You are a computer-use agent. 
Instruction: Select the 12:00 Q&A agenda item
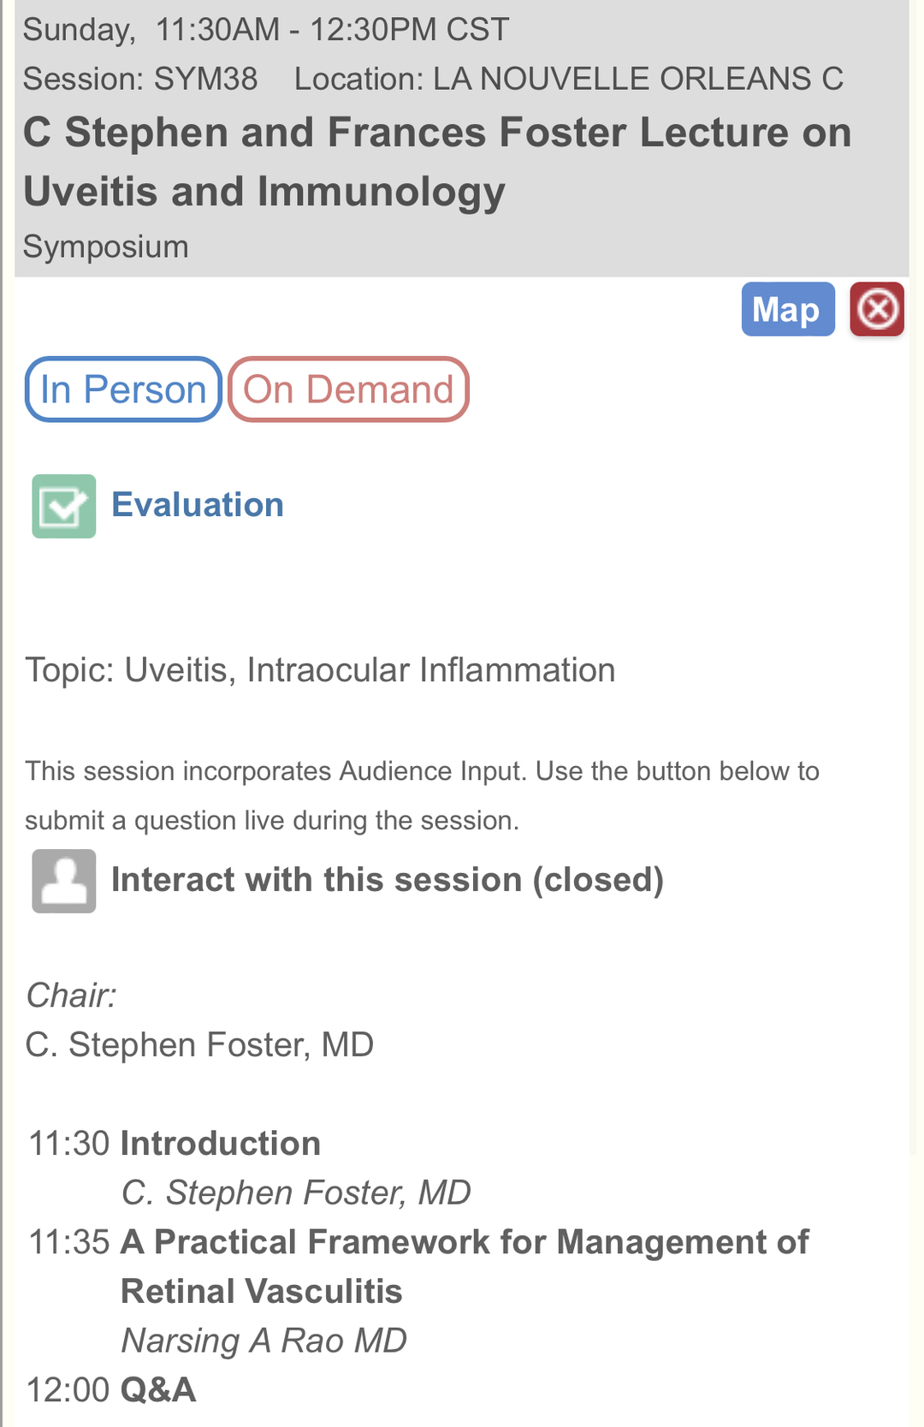pyautogui.click(x=158, y=1390)
